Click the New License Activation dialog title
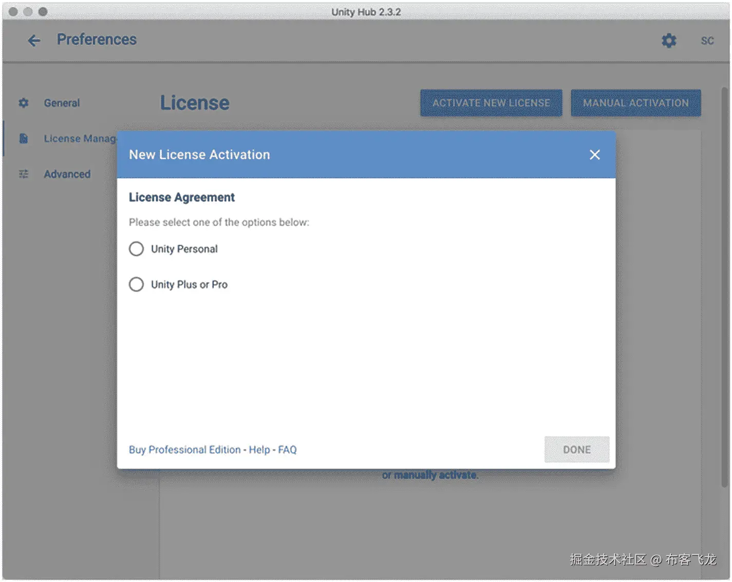 tap(199, 155)
